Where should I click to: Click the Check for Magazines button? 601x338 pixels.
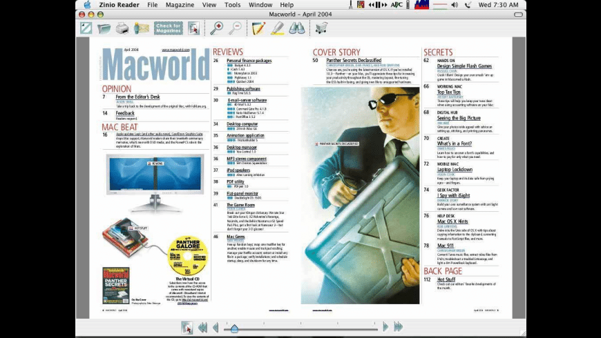pyautogui.click(x=169, y=28)
